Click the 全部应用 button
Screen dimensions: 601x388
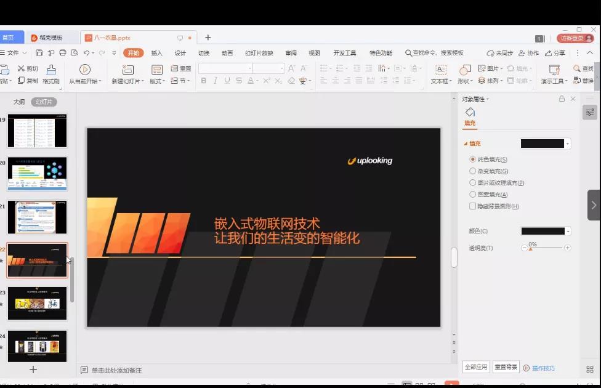[x=476, y=367]
